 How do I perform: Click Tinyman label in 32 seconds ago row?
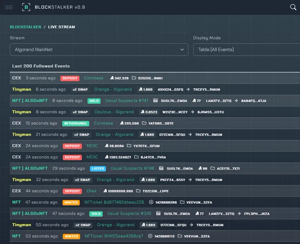pos(22,180)
